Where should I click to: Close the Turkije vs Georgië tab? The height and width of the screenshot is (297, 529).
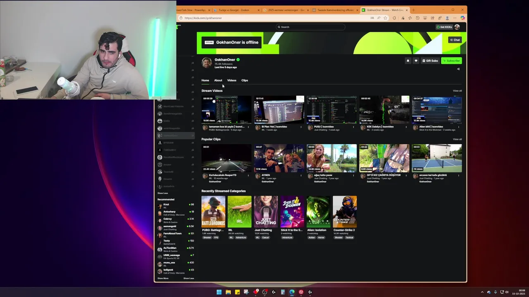pyautogui.click(x=259, y=10)
